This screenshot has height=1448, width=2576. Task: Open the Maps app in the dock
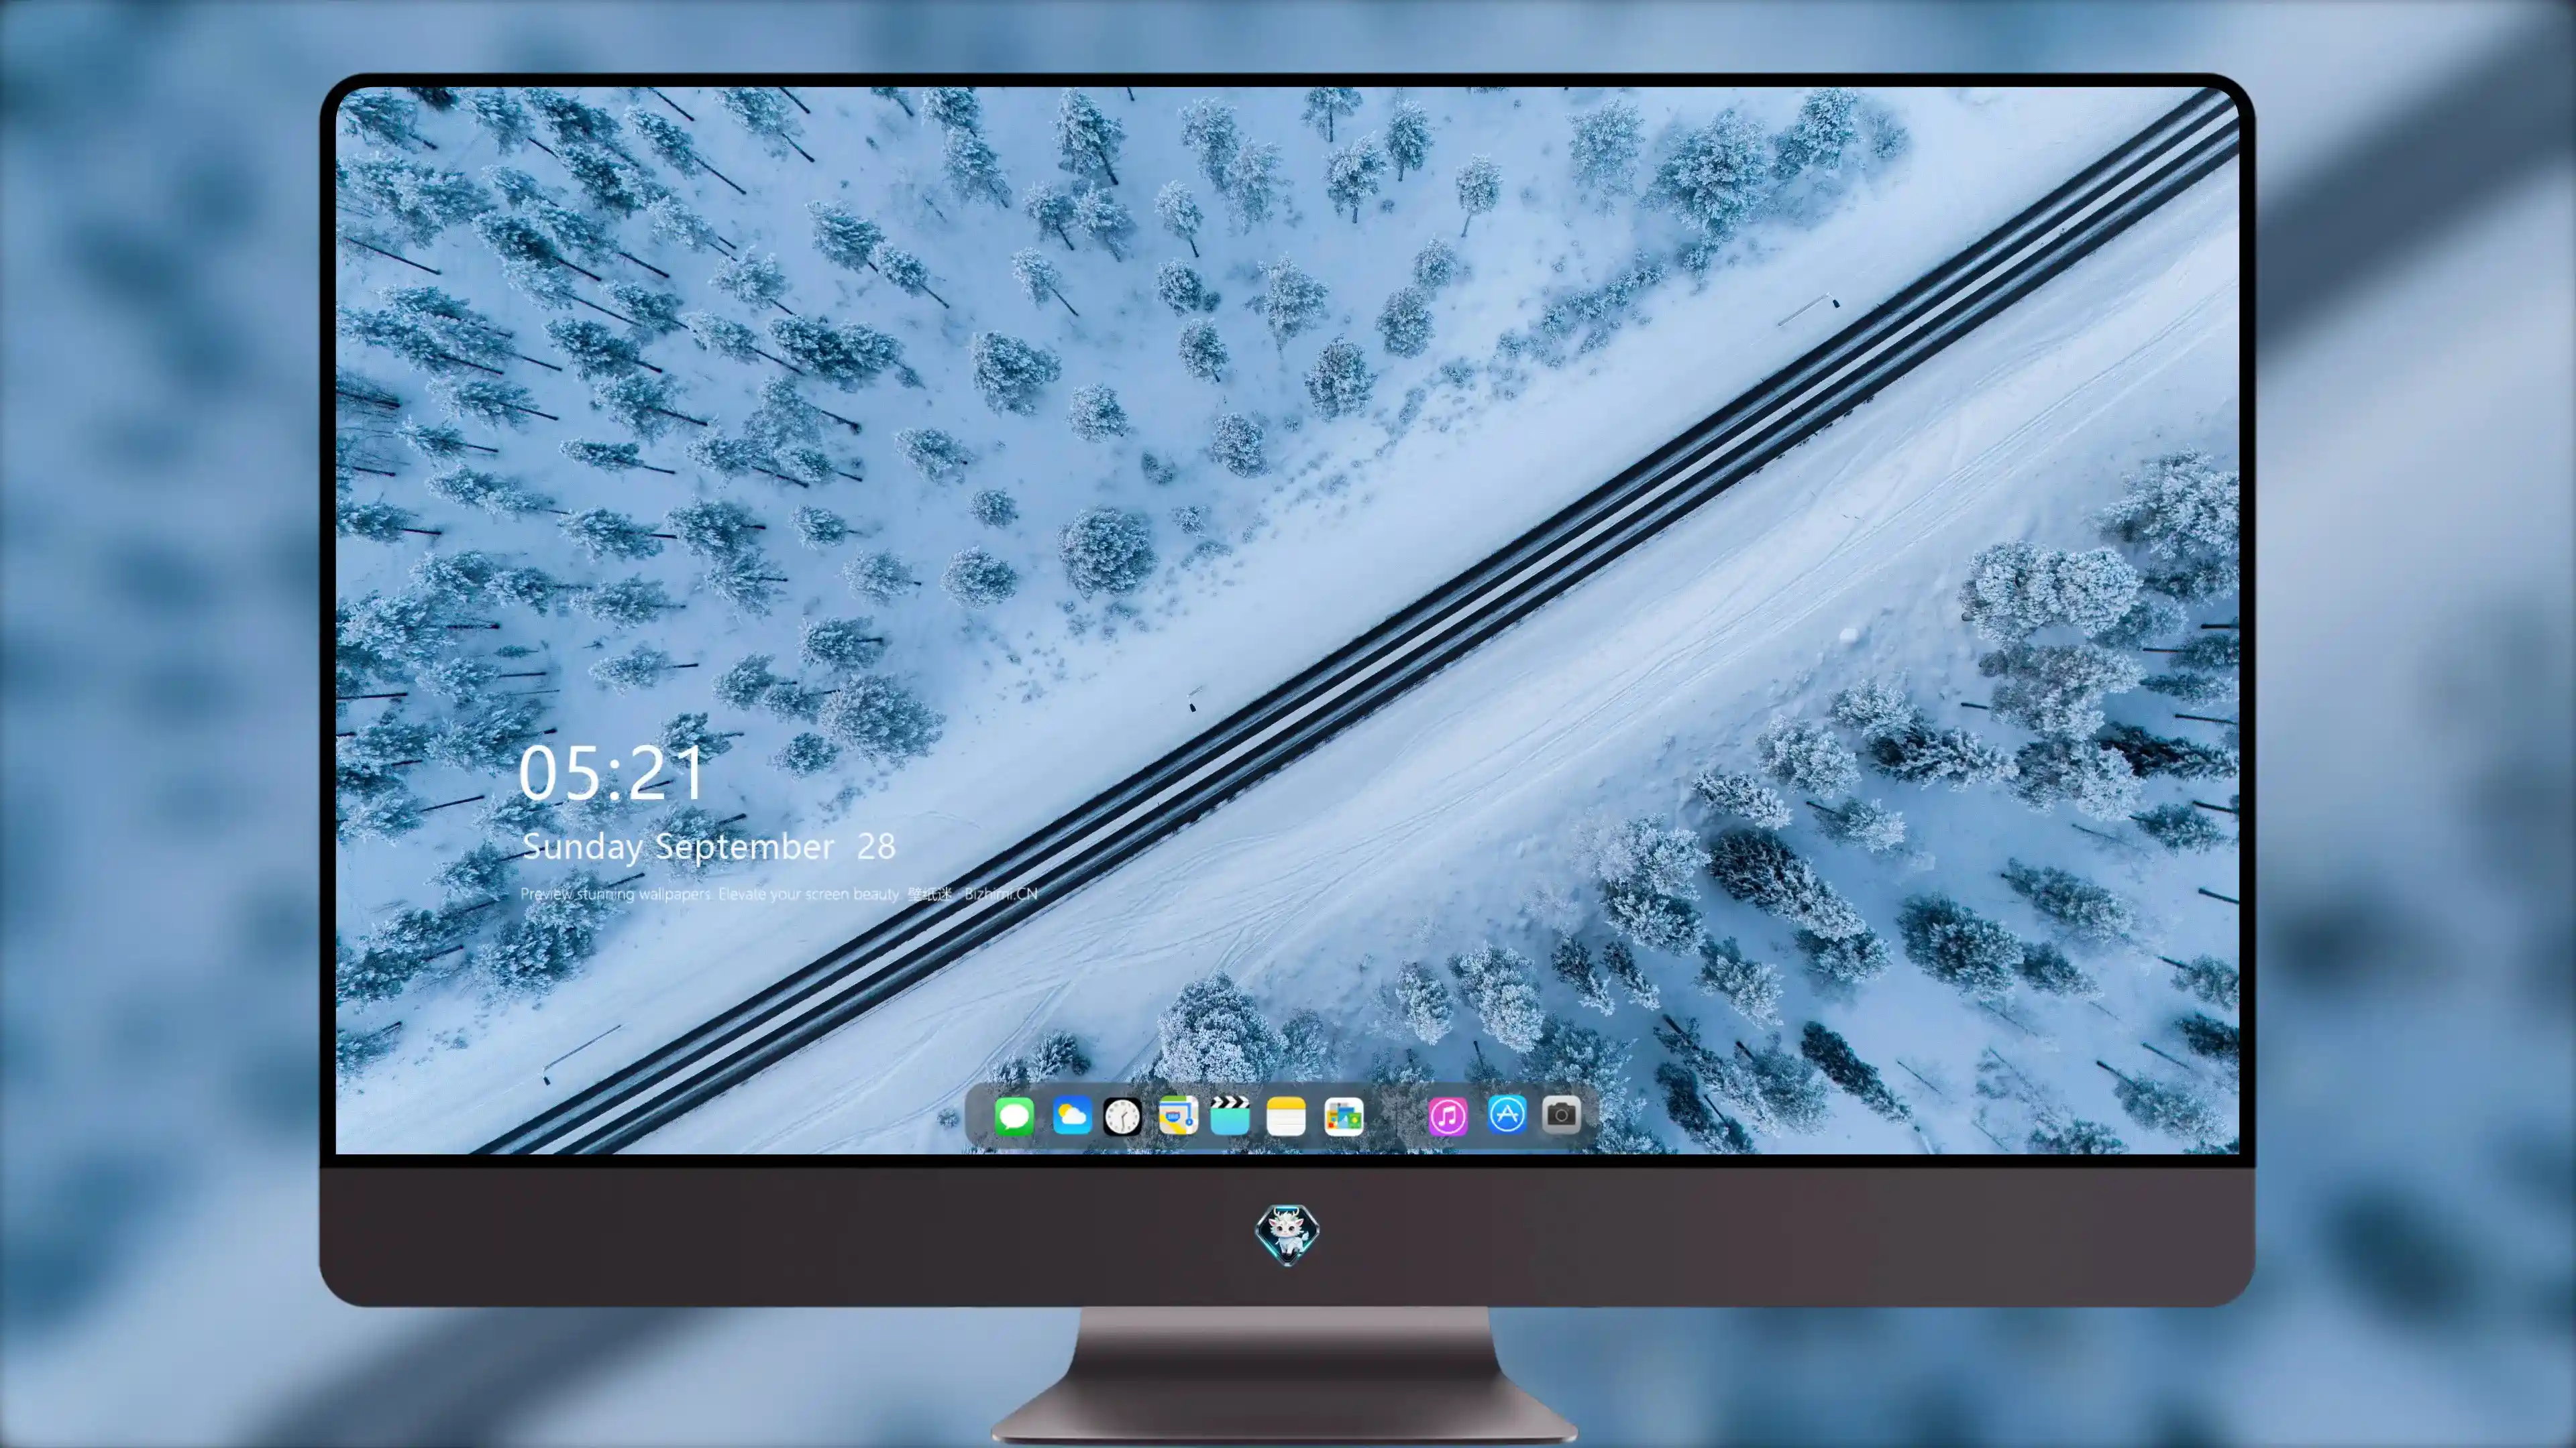click(1178, 1115)
